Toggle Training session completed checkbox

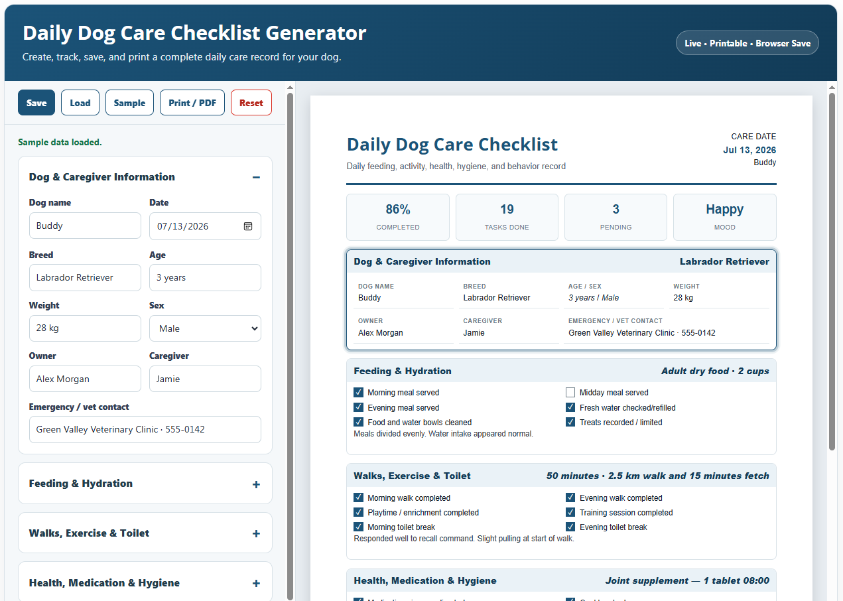[x=570, y=512]
